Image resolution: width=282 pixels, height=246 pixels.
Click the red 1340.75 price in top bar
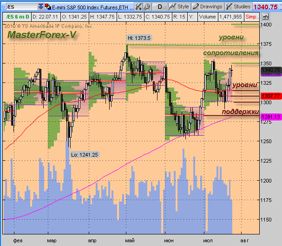click(x=266, y=7)
